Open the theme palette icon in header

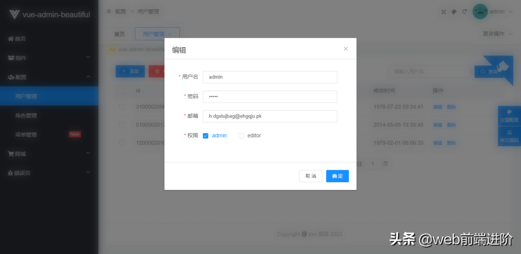tap(454, 12)
